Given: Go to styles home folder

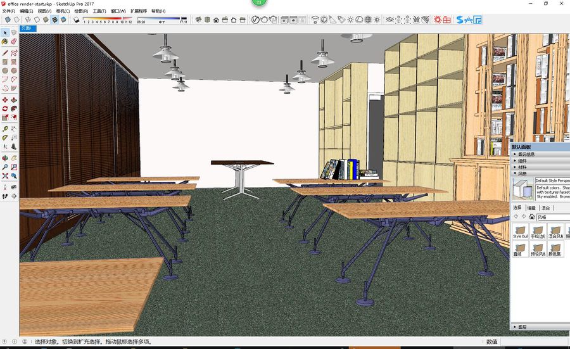Looking at the screenshot, I should pos(532,217).
